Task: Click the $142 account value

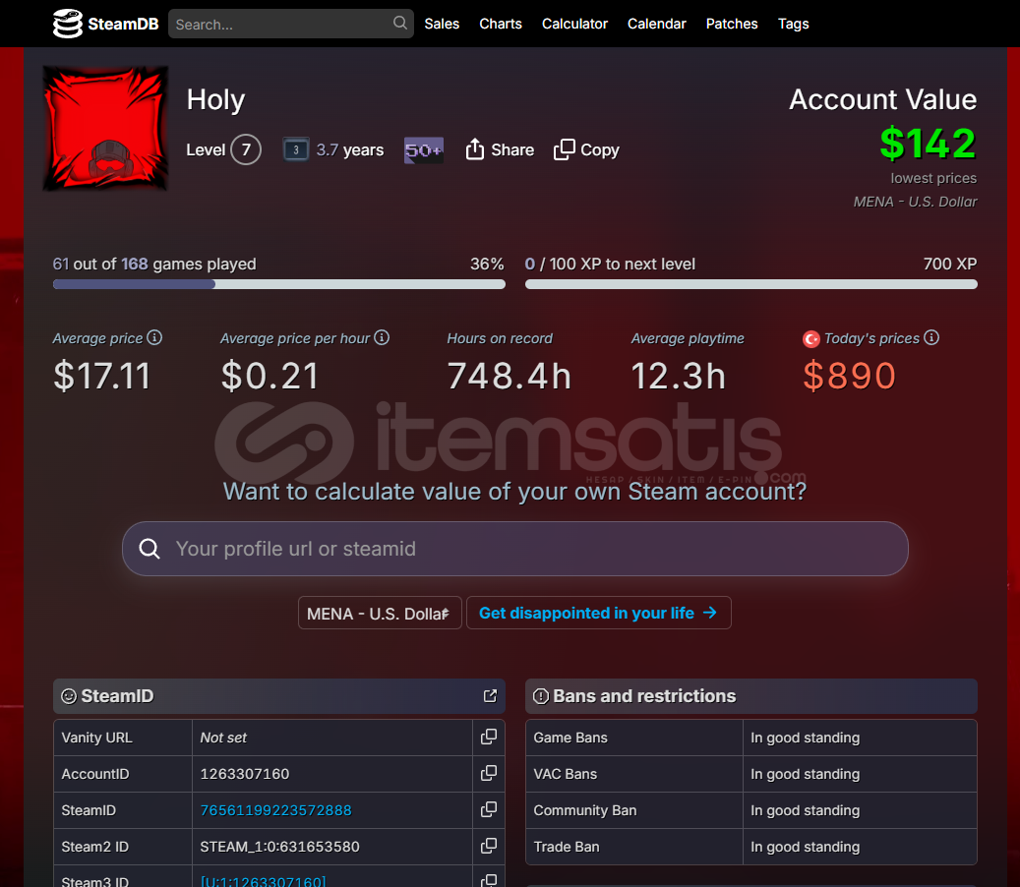Action: coord(928,143)
